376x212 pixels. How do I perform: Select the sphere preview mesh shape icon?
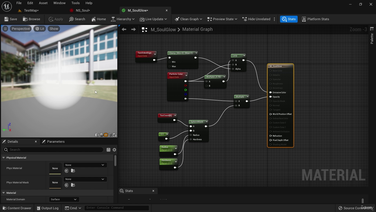101,135
